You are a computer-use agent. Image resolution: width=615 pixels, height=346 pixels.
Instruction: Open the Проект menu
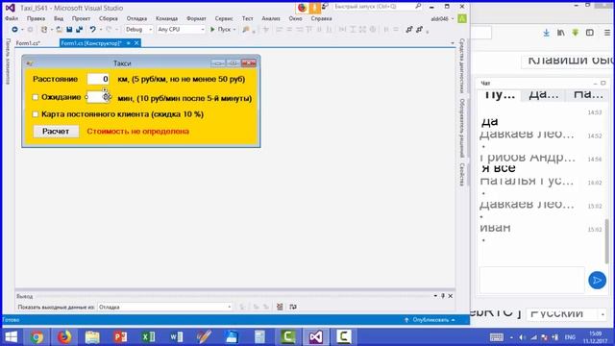[x=81, y=18]
